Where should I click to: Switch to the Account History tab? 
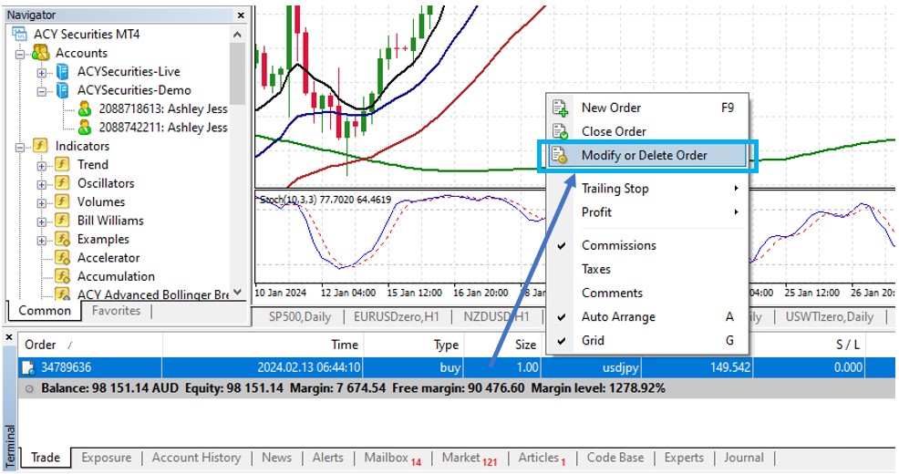(196, 458)
